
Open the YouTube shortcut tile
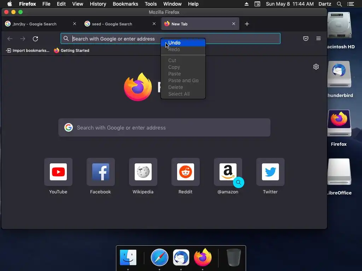[x=58, y=172]
